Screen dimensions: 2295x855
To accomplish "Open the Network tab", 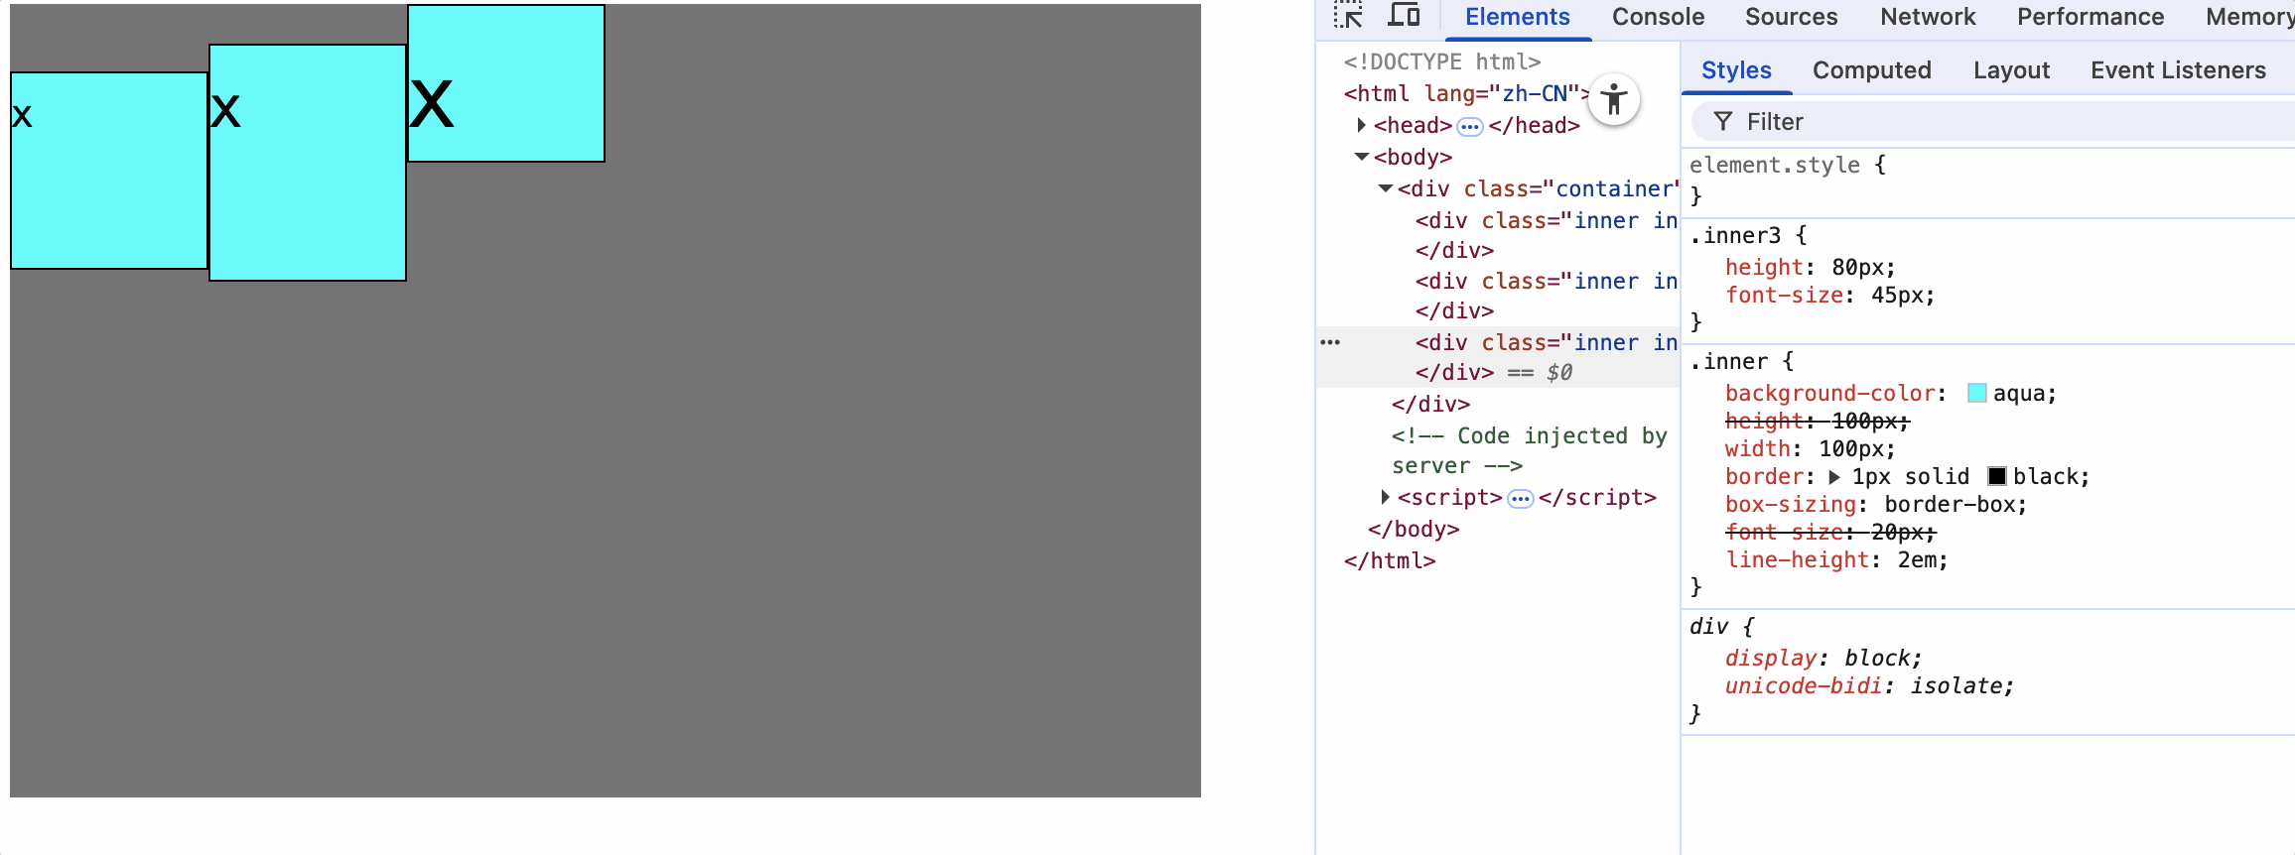I will [x=1928, y=17].
